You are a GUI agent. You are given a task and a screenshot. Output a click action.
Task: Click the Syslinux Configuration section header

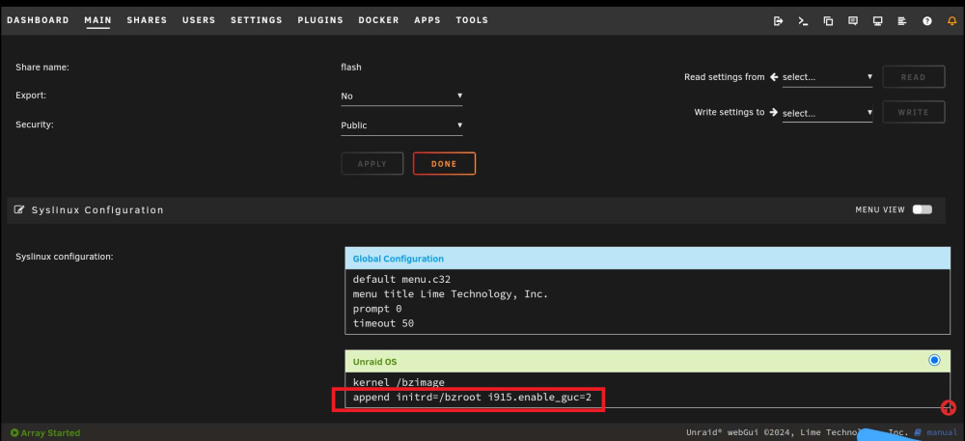(475, 210)
